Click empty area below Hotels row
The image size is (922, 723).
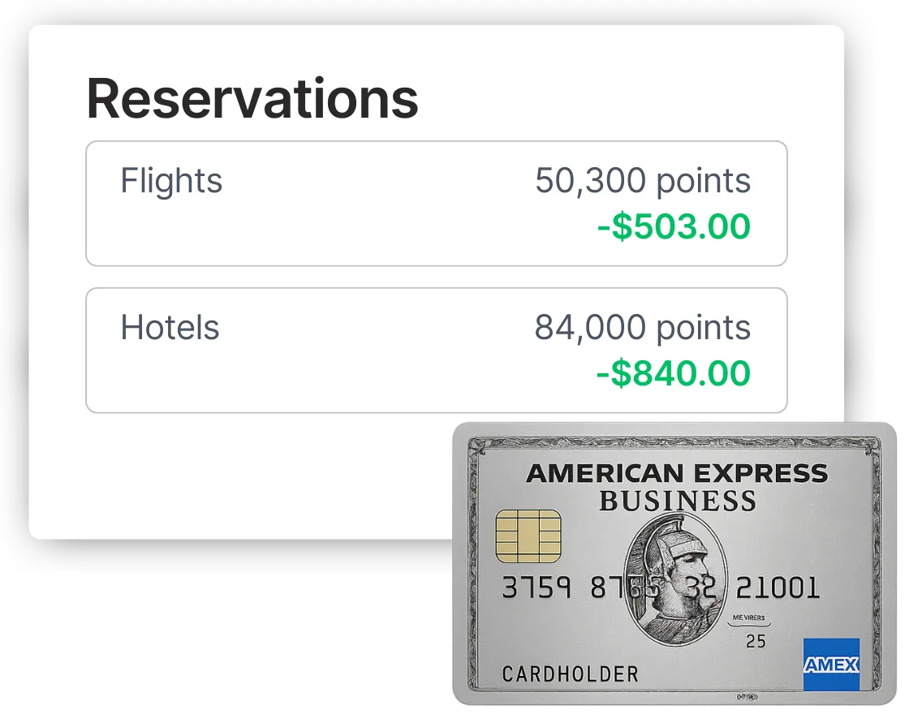(265, 476)
